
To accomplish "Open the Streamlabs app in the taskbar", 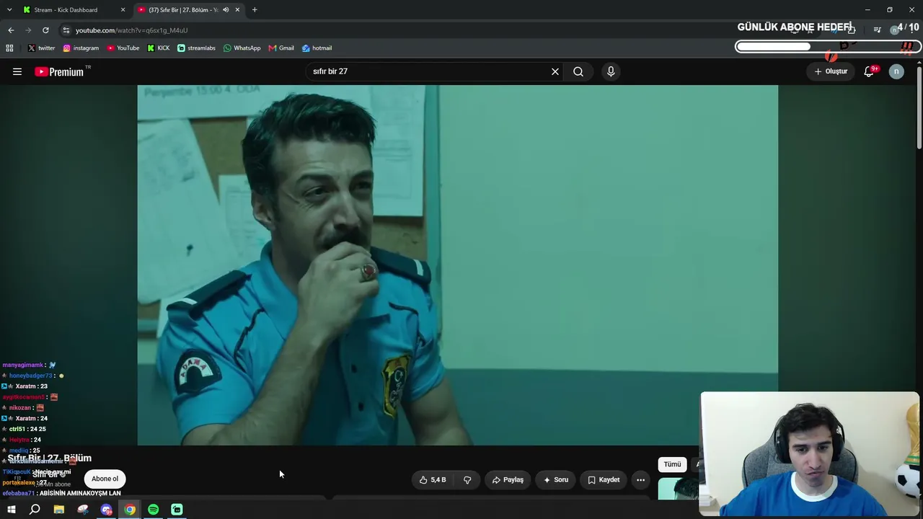I will [x=177, y=510].
